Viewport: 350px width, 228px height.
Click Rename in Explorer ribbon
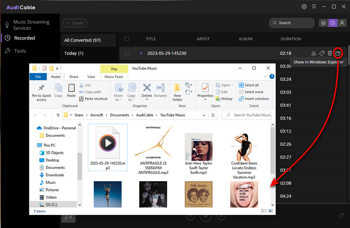[161, 91]
